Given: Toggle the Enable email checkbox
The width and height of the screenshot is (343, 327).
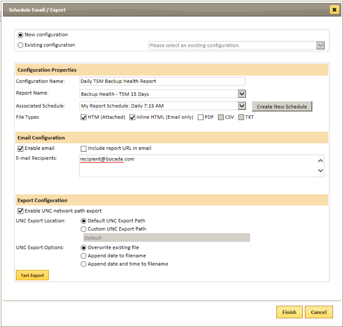Looking at the screenshot, I should click(x=20, y=148).
